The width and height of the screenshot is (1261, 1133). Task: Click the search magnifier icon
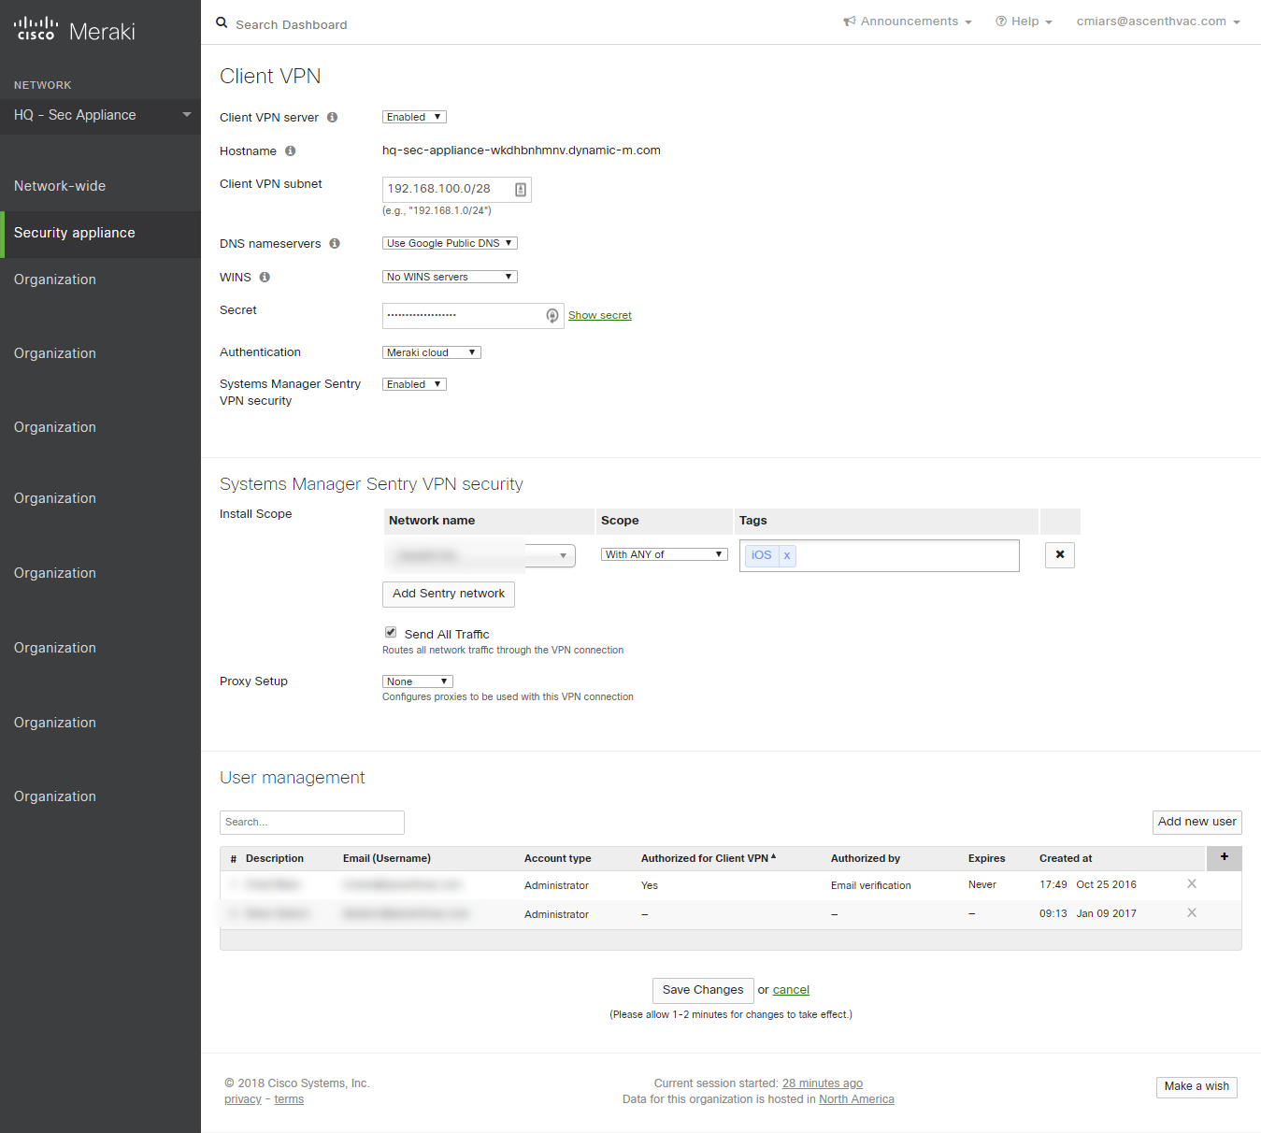(x=222, y=23)
